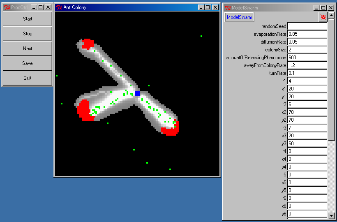The width and height of the screenshot is (337, 222).
Task: Click the r5 input field
Action: [x=307, y=174]
